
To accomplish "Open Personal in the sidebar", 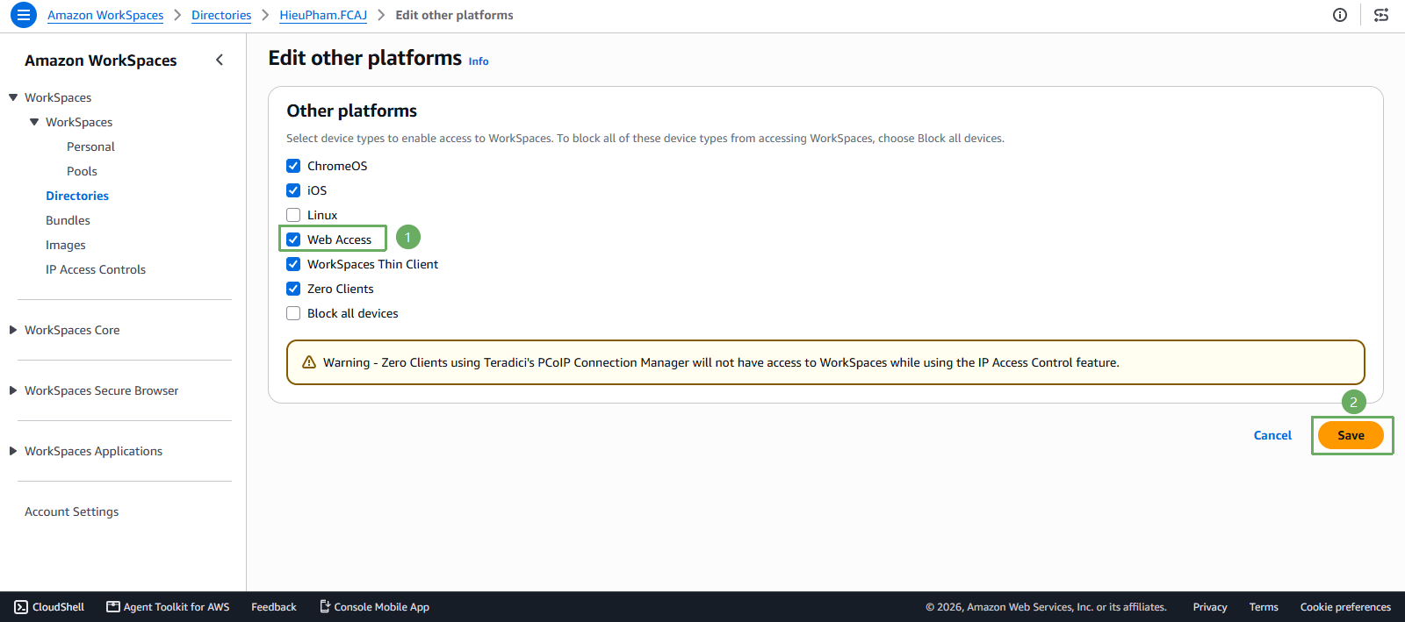I will (x=90, y=147).
